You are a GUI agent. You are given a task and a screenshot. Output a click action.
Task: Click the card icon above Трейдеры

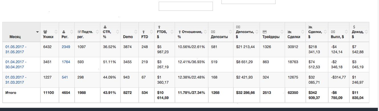tap(264, 32)
